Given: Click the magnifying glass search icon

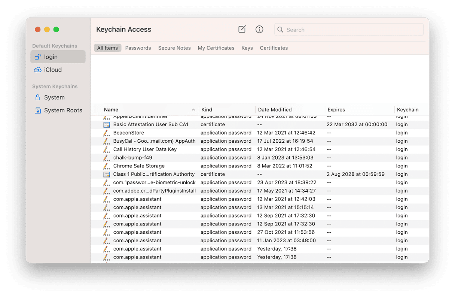Looking at the screenshot, I should [x=280, y=30].
